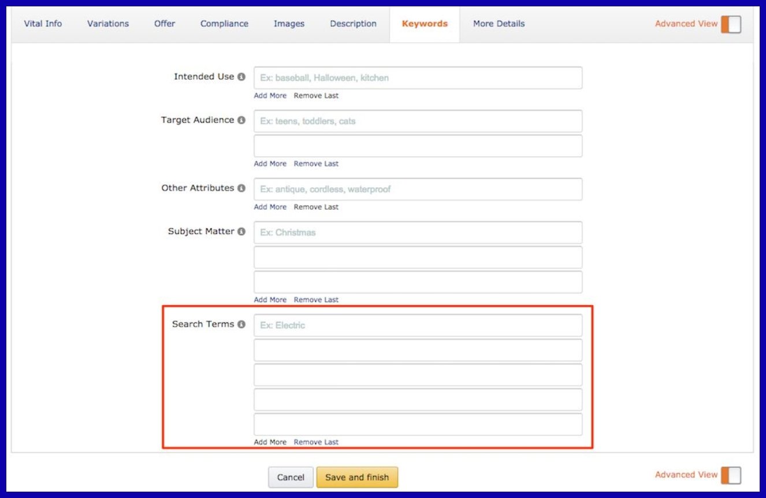Click Remove Last under Subject Matter

pyautogui.click(x=316, y=300)
